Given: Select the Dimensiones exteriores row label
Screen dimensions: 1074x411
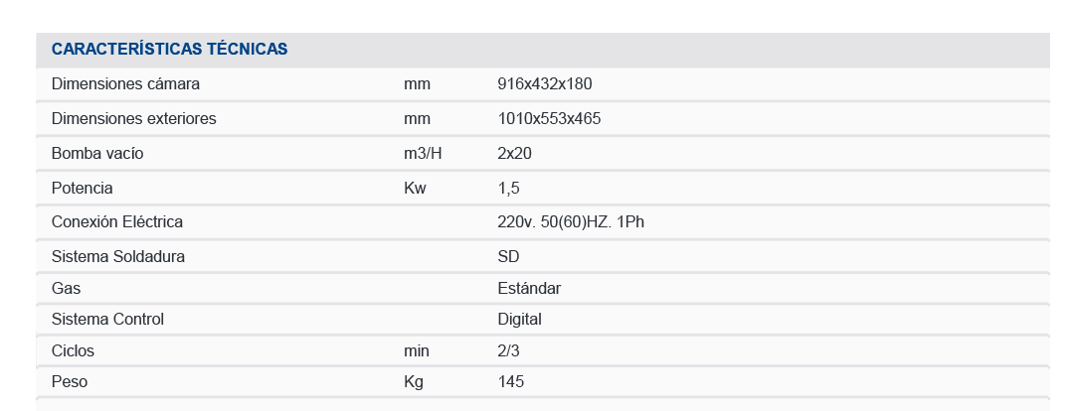Looking at the screenshot, I should coord(133,119).
